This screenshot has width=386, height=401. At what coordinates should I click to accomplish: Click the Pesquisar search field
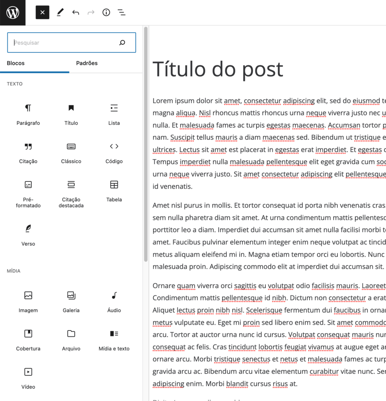tap(65, 43)
